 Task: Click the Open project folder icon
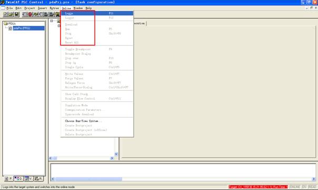coord(11,14)
